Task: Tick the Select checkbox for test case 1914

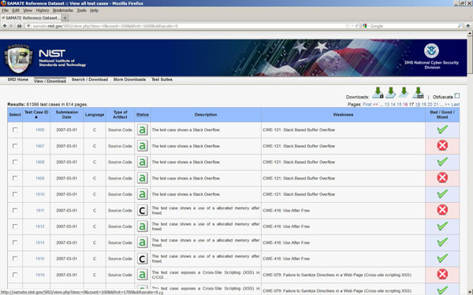Action: pyautogui.click(x=15, y=242)
